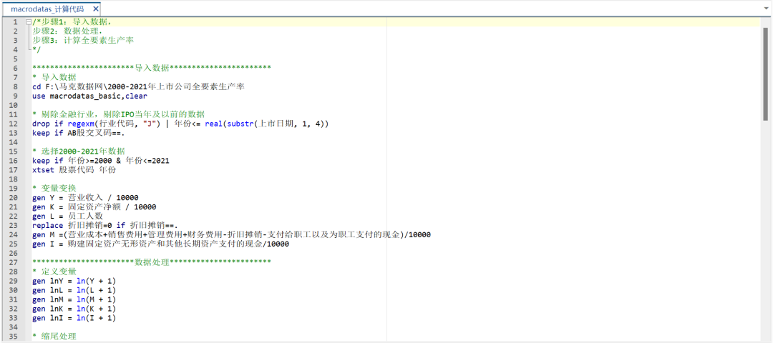773x343 pixels.
Task: Click line number 24 in the gutter
Action: click(x=15, y=234)
